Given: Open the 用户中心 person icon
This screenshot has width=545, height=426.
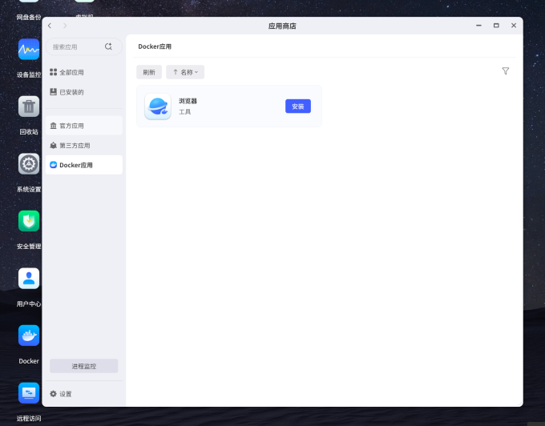Looking at the screenshot, I should tap(29, 278).
